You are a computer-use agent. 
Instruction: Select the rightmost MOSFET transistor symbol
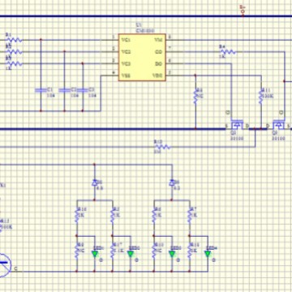pos(278,125)
